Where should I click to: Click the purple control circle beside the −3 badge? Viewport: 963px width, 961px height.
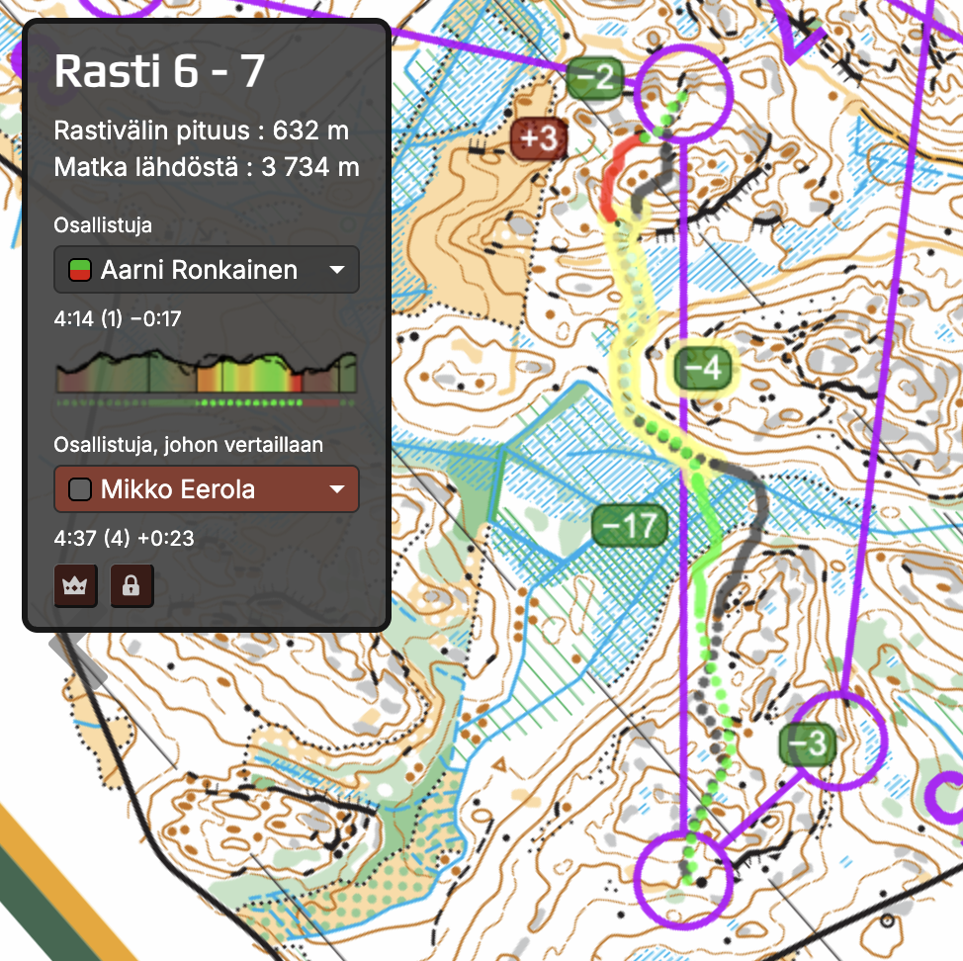pos(838,740)
